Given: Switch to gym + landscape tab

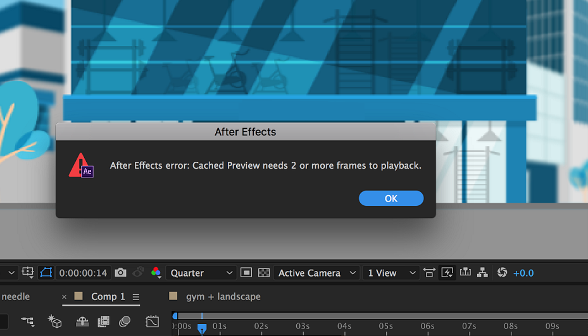Looking at the screenshot, I should [223, 297].
